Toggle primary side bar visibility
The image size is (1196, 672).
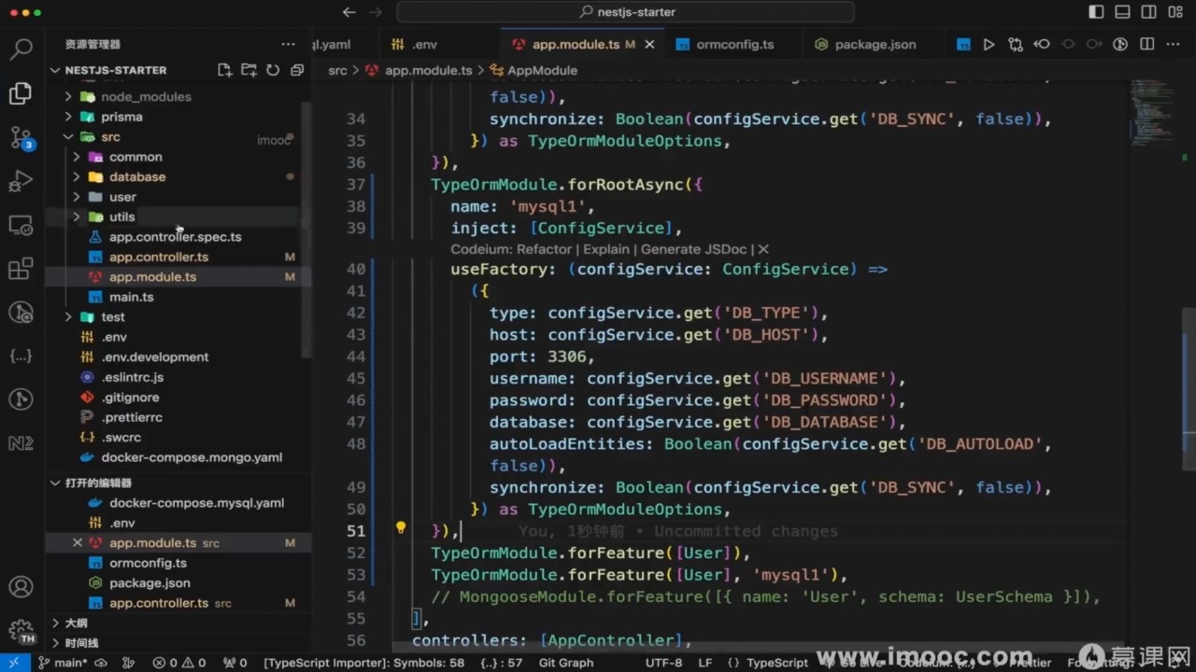[x=1096, y=12]
